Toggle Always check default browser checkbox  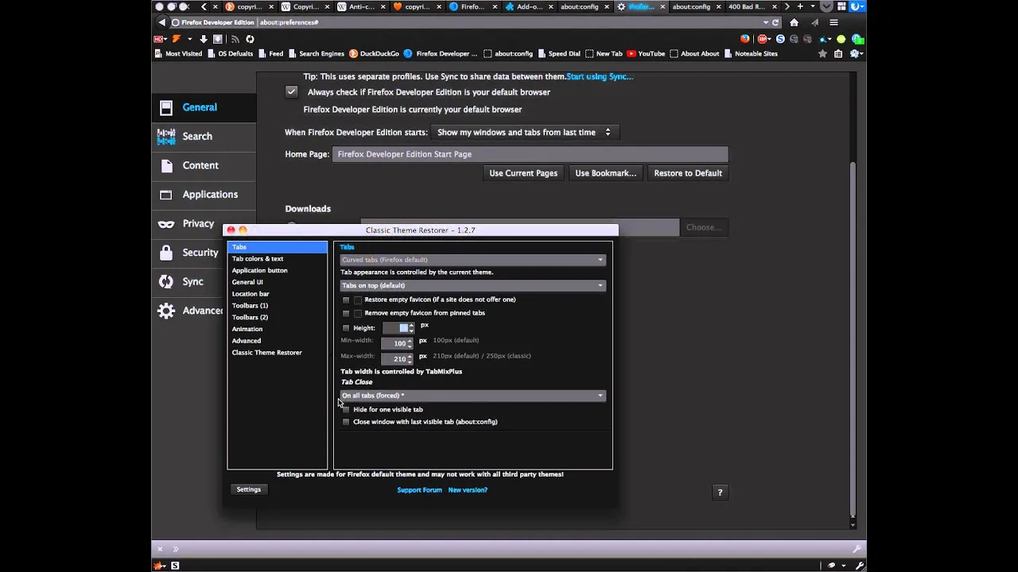coord(292,92)
